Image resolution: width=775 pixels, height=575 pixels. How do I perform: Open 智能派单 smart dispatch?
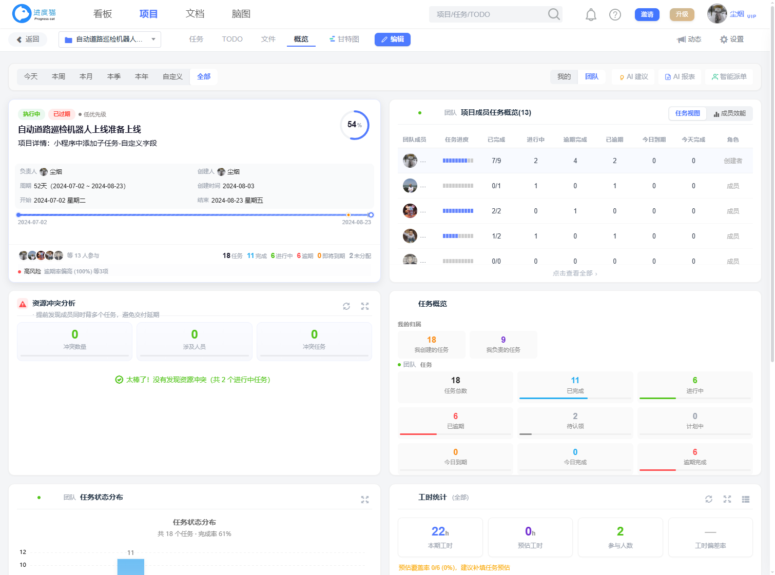point(729,76)
